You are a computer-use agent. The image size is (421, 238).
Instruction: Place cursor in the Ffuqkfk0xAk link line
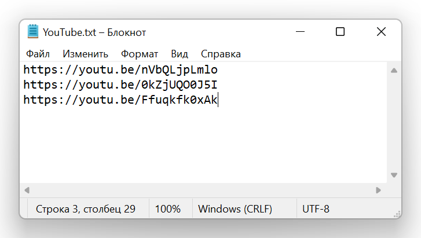point(120,100)
